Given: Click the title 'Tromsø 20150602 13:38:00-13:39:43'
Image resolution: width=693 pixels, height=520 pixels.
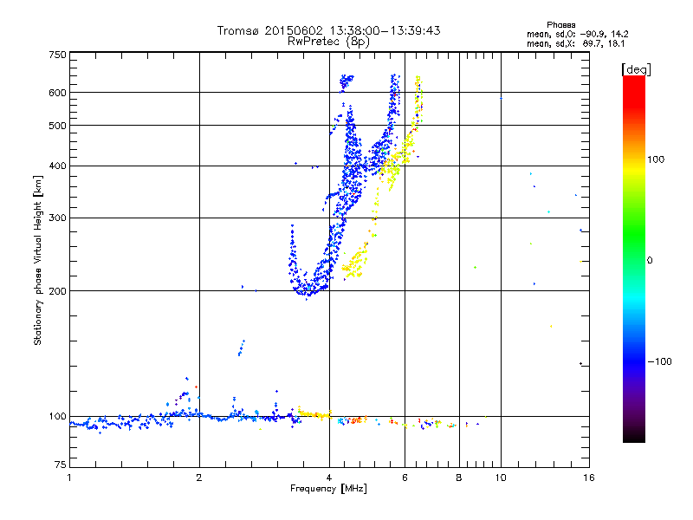Looking at the screenshot, I should tap(328, 30).
